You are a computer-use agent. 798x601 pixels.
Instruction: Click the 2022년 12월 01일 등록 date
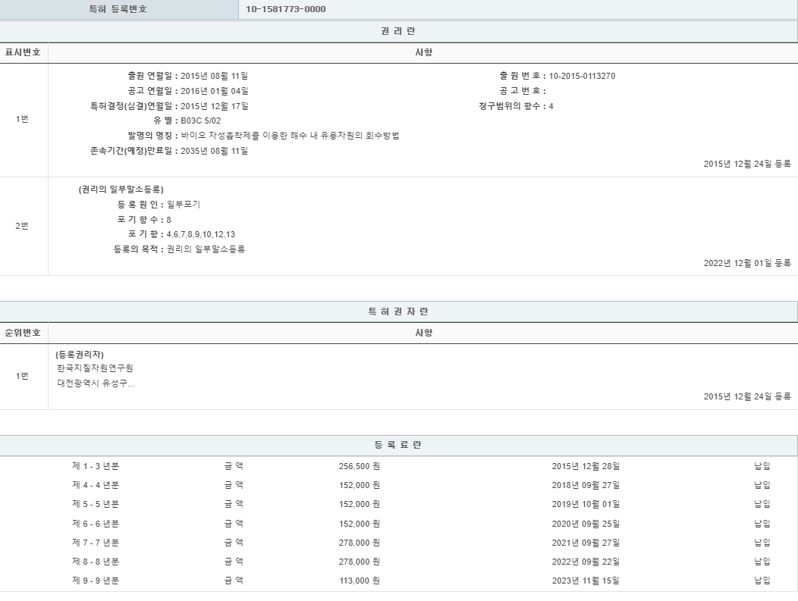746,263
